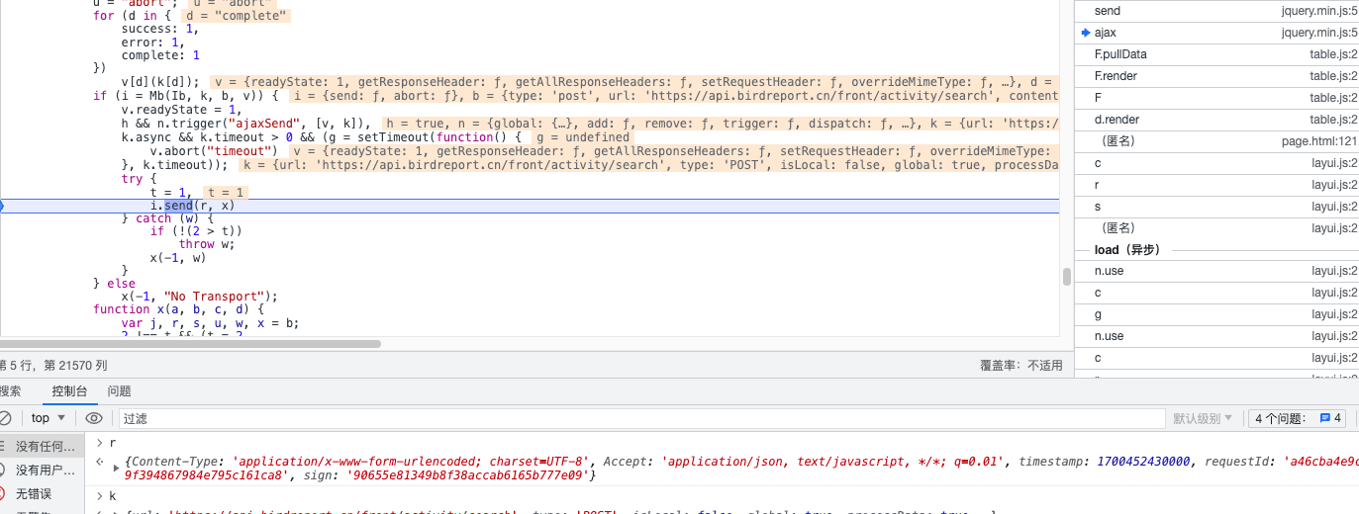Click the horizontal scrollbar under code
1359x514 pixels.
pos(188,344)
